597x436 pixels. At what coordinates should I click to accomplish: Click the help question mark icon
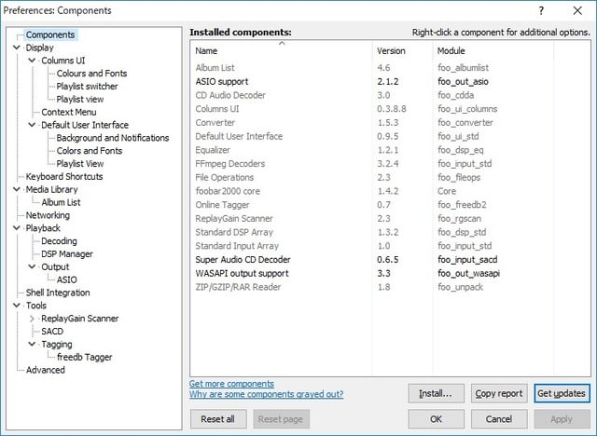pos(541,10)
